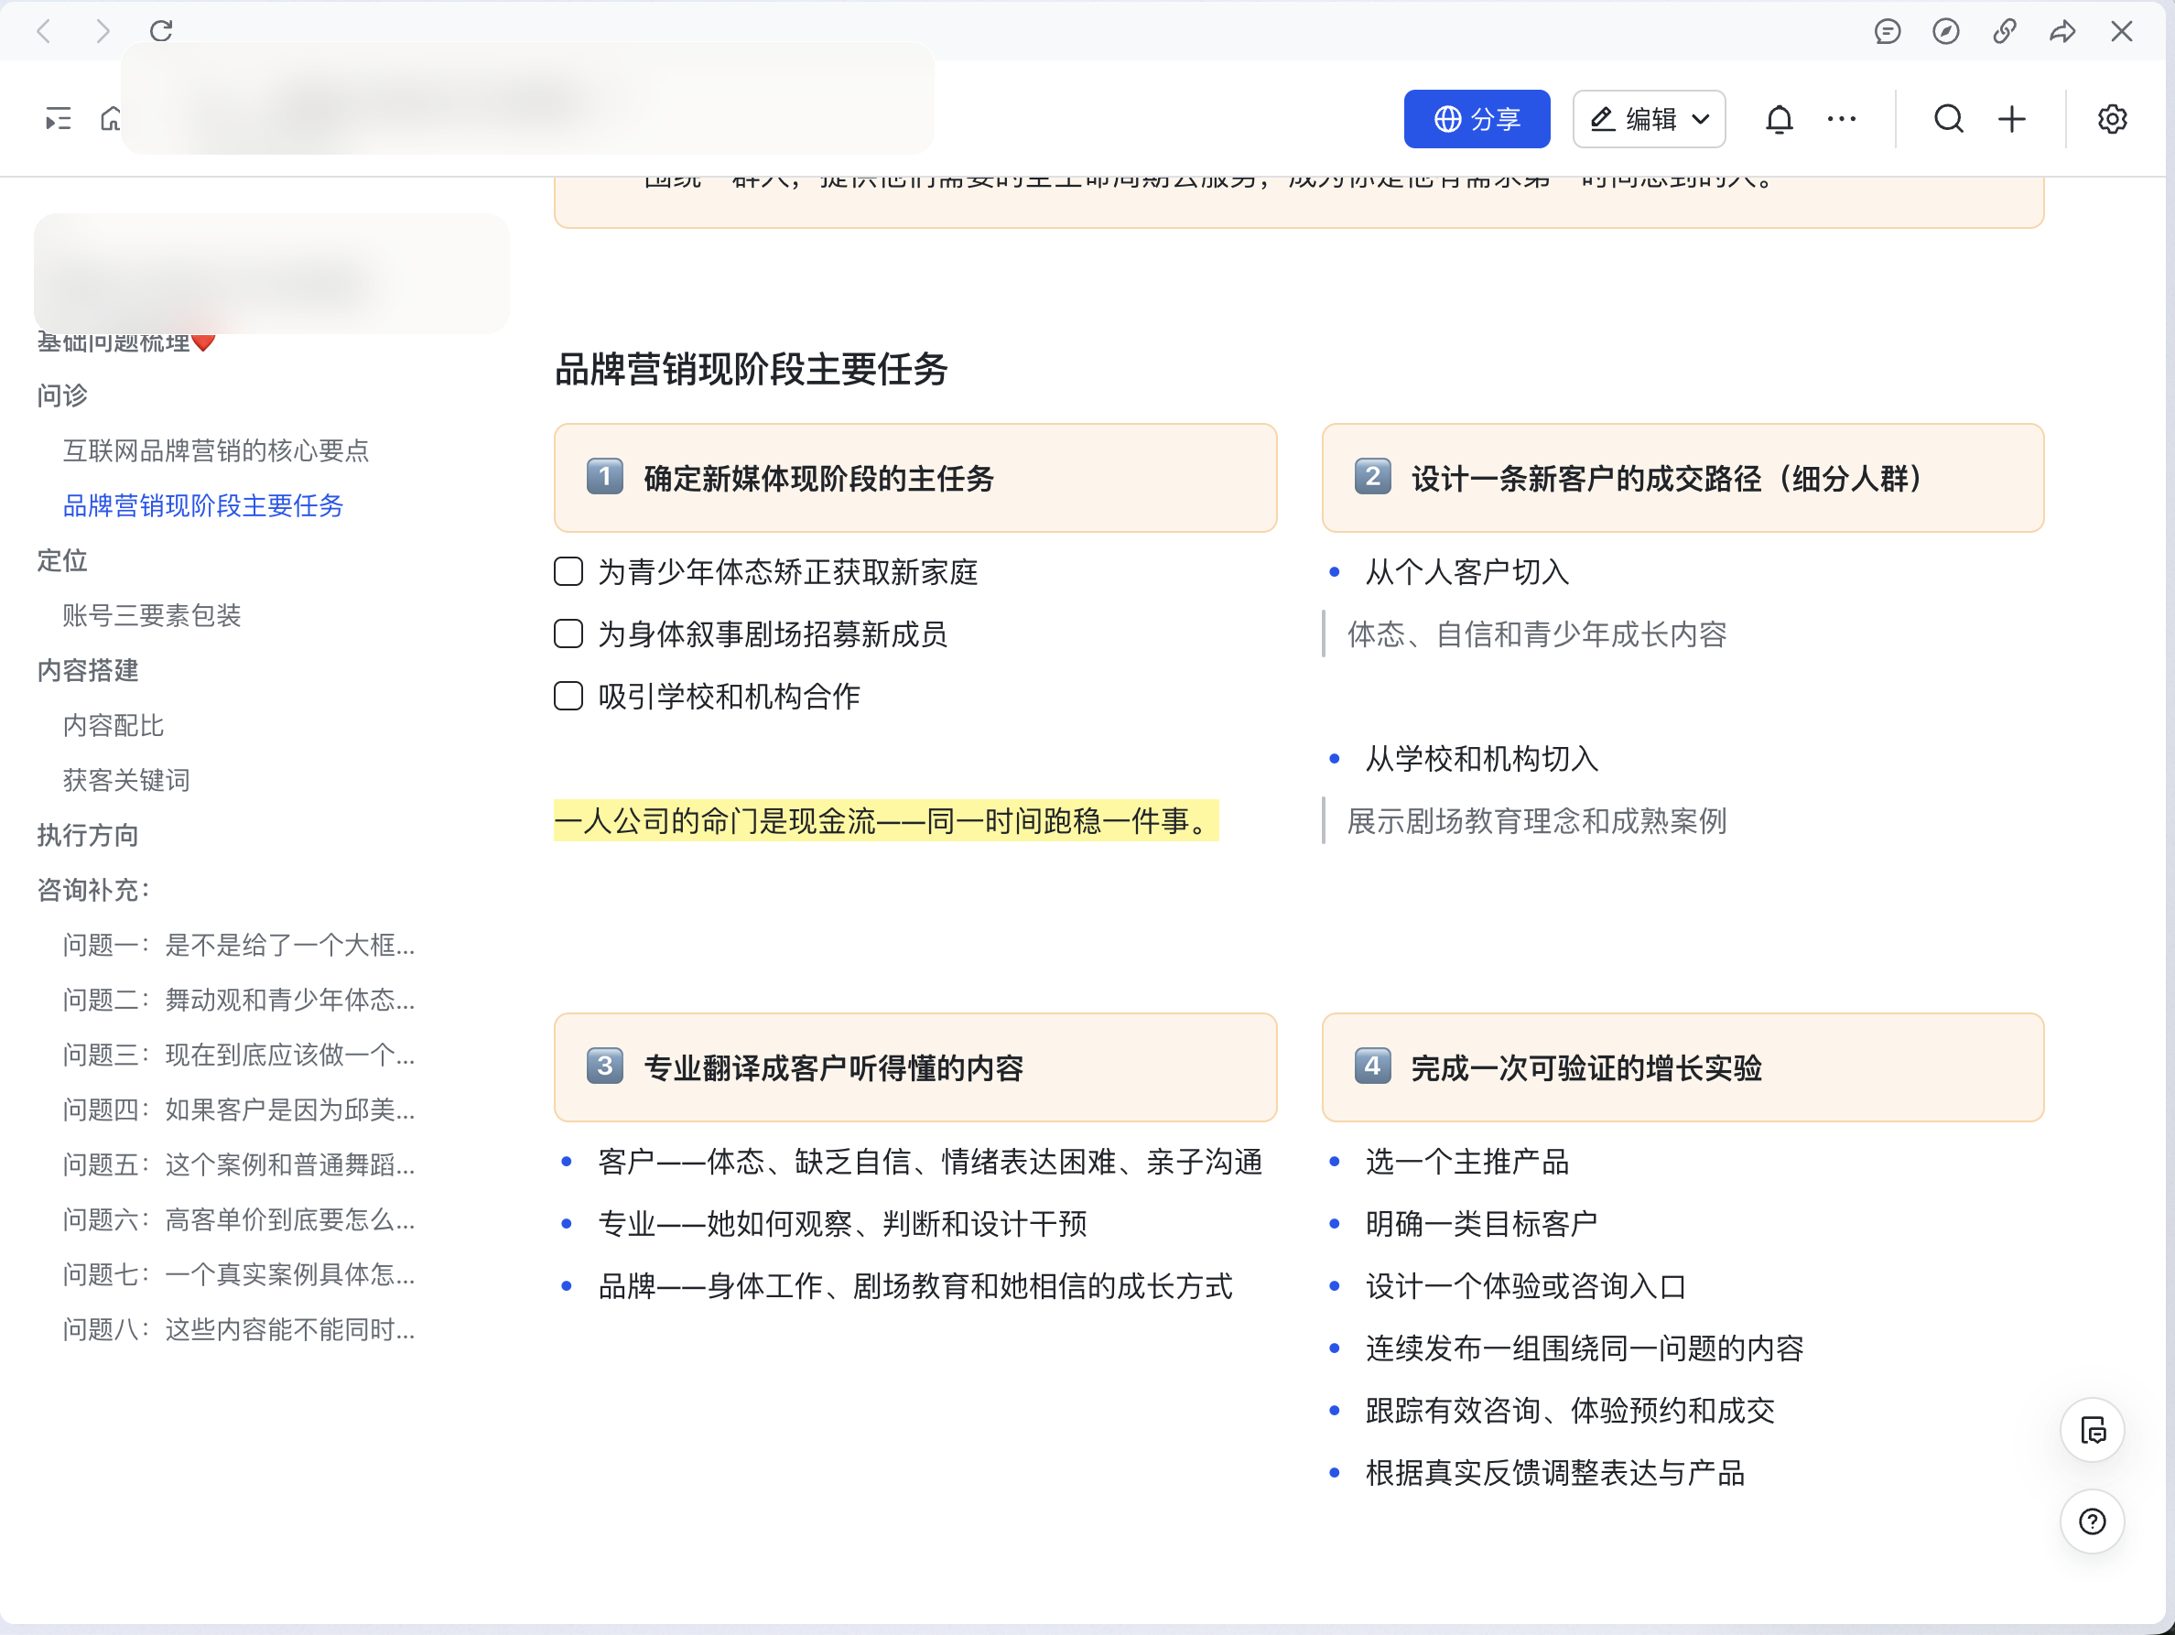Open the more options ellipsis
Image resolution: width=2175 pixels, height=1635 pixels.
[x=1842, y=119]
